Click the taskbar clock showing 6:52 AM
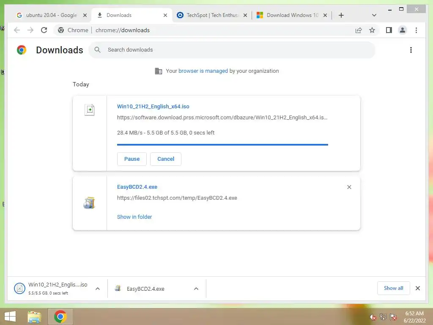Viewport: 433px width, 325px height. point(414,317)
